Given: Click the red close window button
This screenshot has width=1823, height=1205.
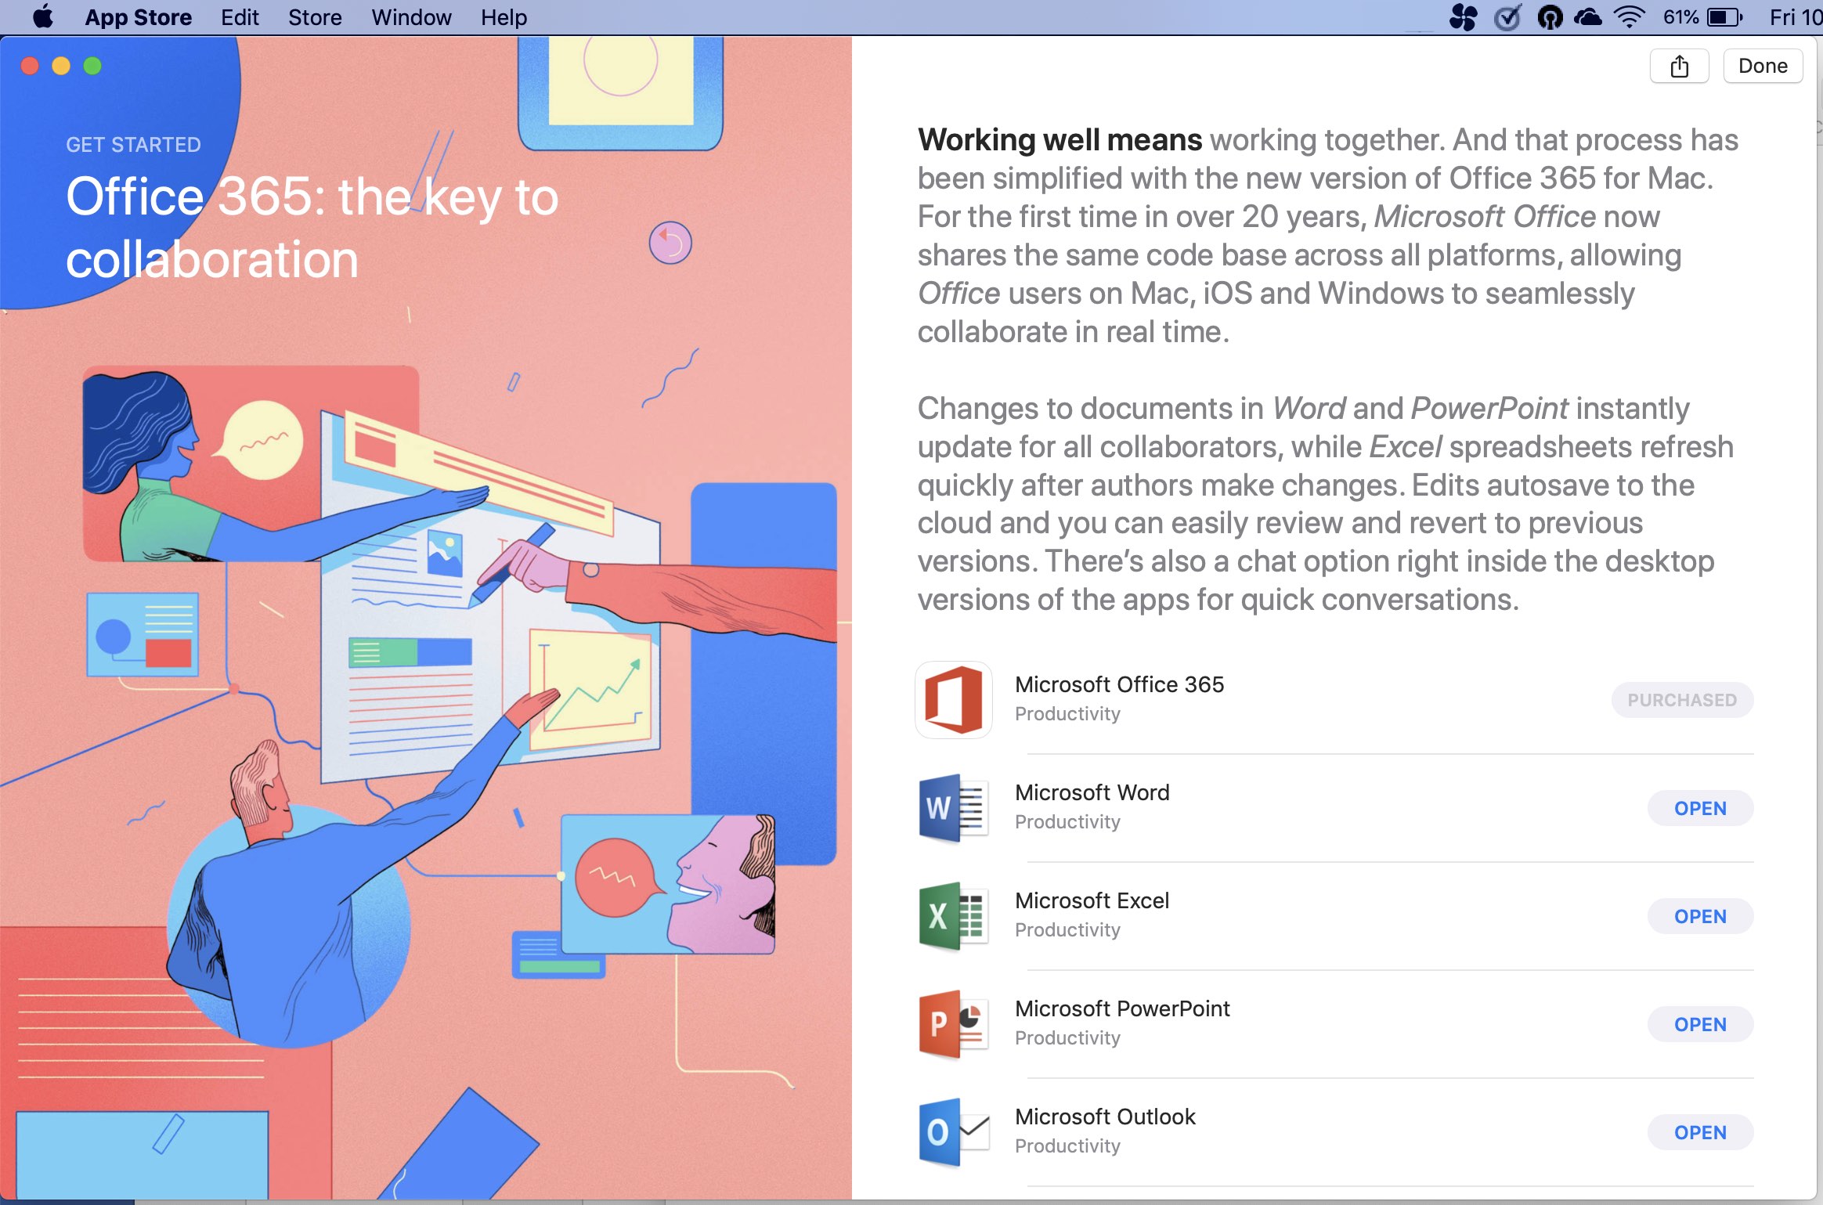Looking at the screenshot, I should click(30, 66).
